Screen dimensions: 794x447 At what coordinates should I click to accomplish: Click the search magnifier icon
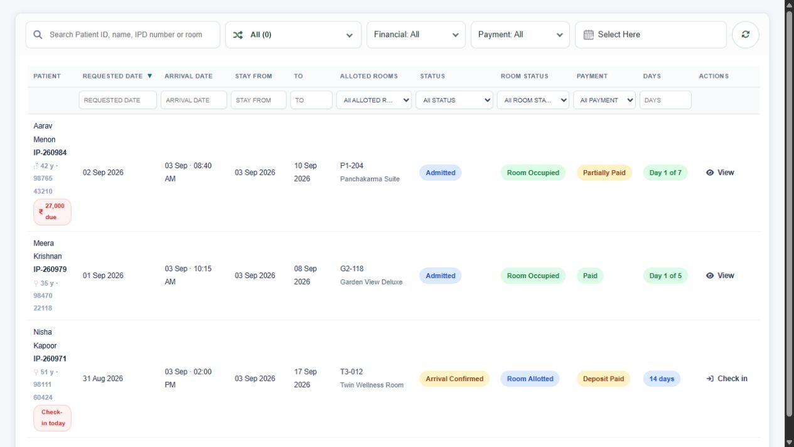38,35
